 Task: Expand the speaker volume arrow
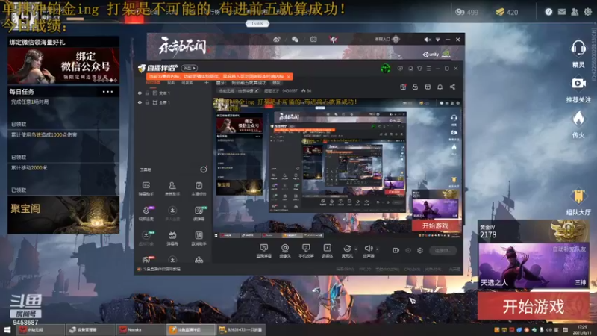pos(378,249)
